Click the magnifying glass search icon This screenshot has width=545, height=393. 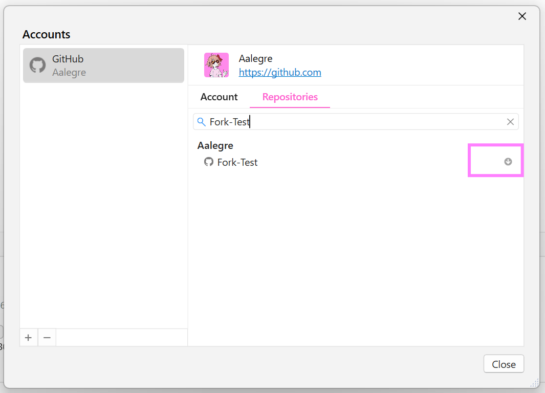point(201,122)
